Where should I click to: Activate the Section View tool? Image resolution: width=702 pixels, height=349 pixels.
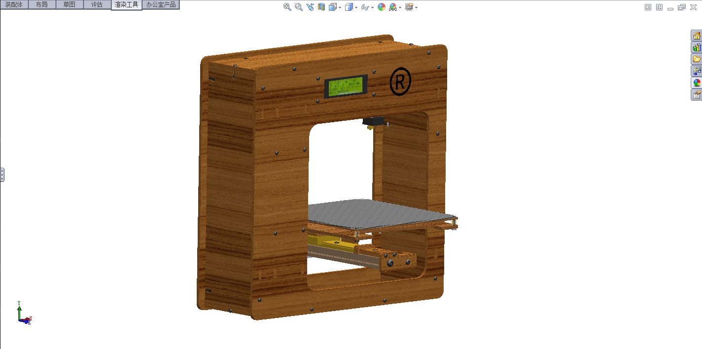321,7
